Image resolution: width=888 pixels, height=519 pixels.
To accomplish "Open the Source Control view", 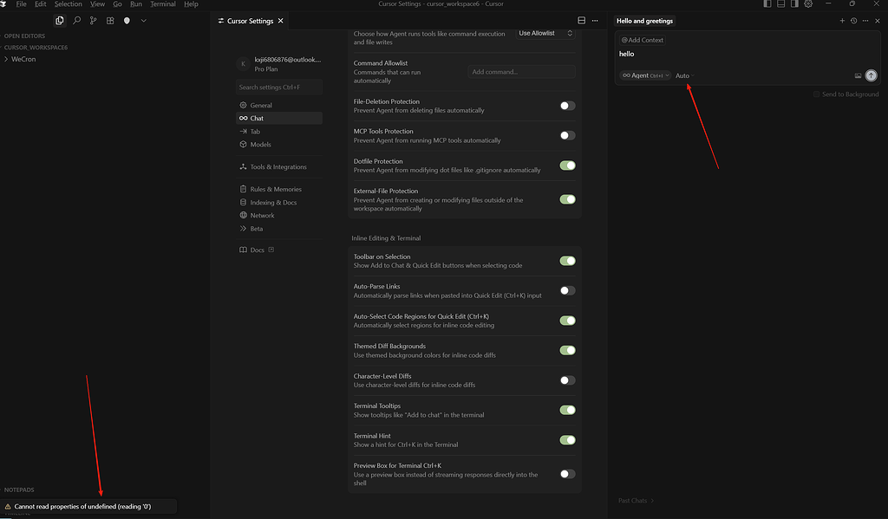I will pos(93,20).
